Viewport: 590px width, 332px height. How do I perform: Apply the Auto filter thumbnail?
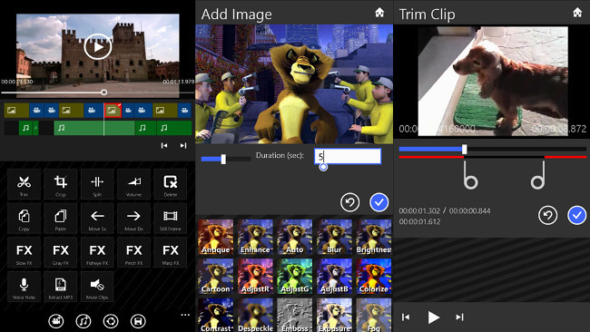[295, 237]
